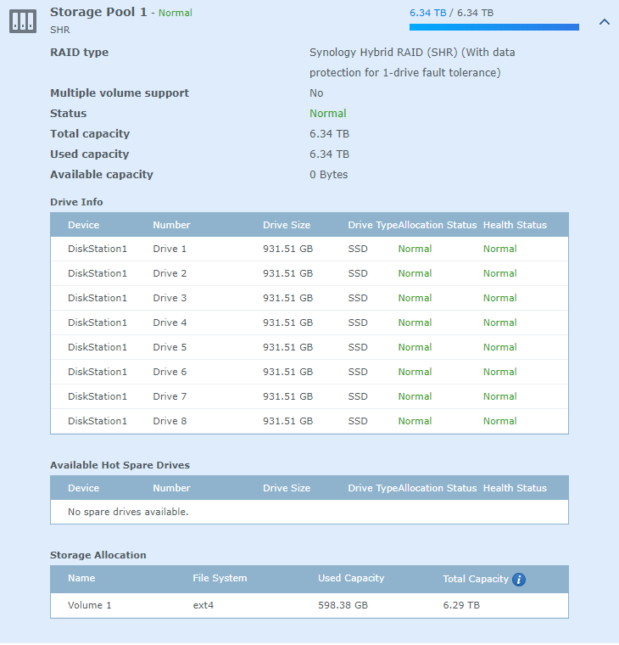
Task: Select the Drive 1 row
Action: coord(309,249)
